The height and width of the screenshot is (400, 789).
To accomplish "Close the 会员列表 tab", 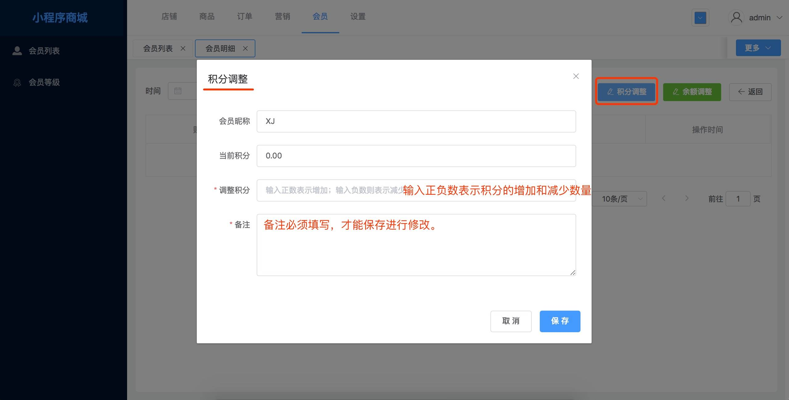I will pyautogui.click(x=183, y=48).
